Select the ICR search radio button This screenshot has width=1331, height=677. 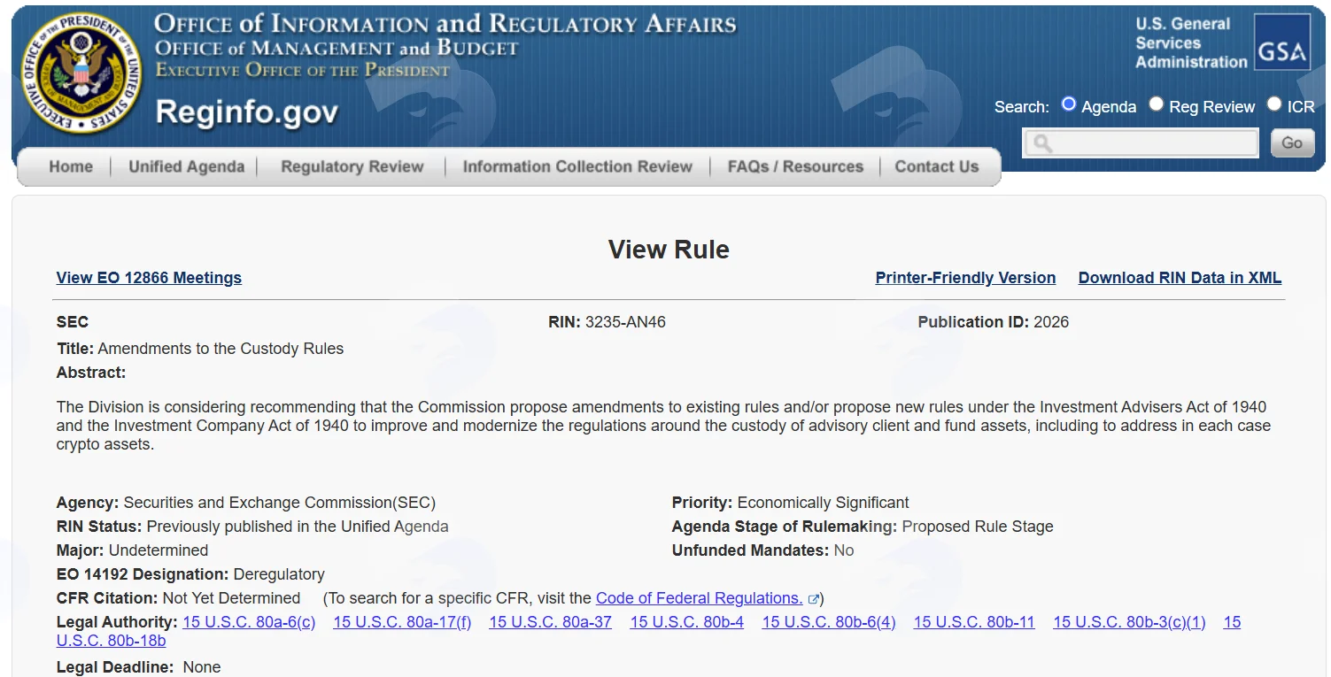[1273, 104]
